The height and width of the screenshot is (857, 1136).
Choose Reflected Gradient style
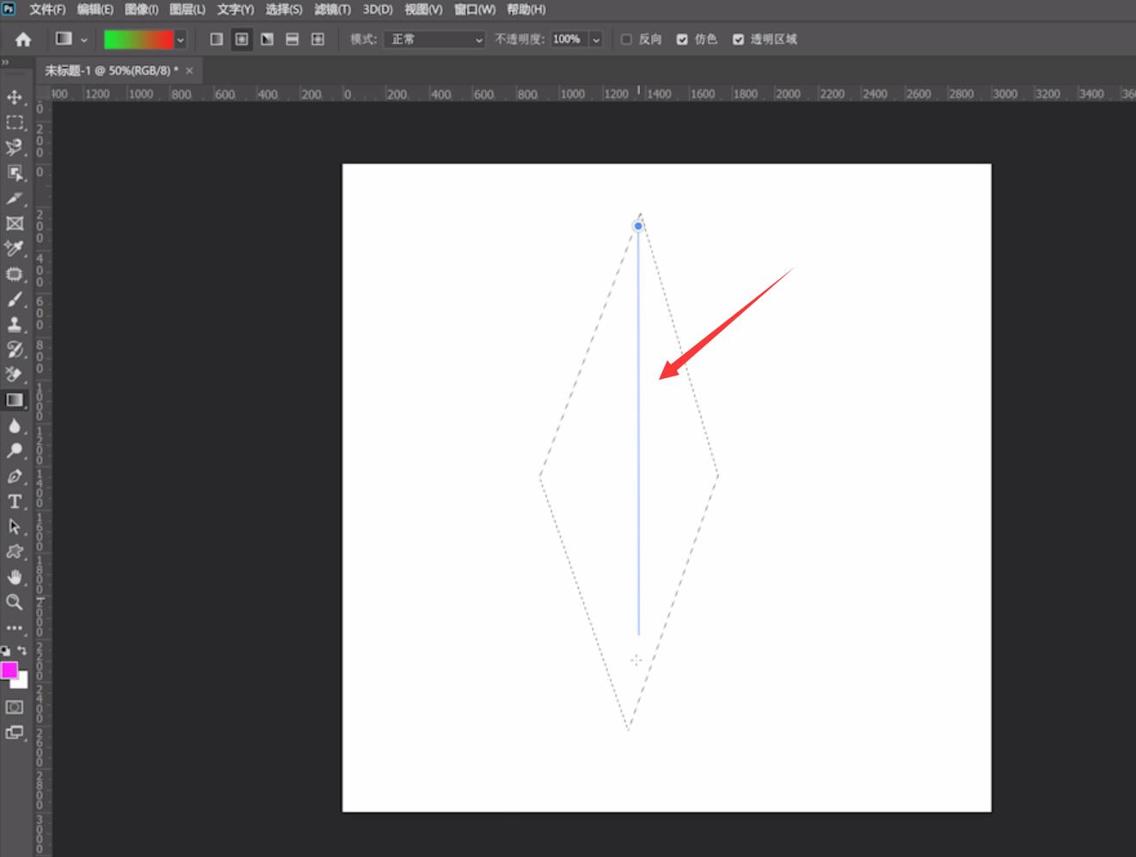coord(292,40)
